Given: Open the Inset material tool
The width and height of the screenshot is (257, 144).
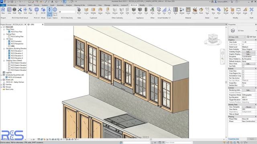Looking at the screenshot, I should coord(188,11).
